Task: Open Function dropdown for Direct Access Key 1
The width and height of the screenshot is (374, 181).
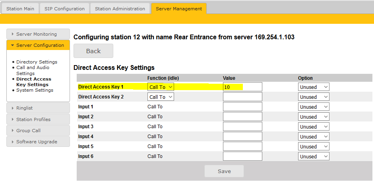Action: tap(161, 87)
